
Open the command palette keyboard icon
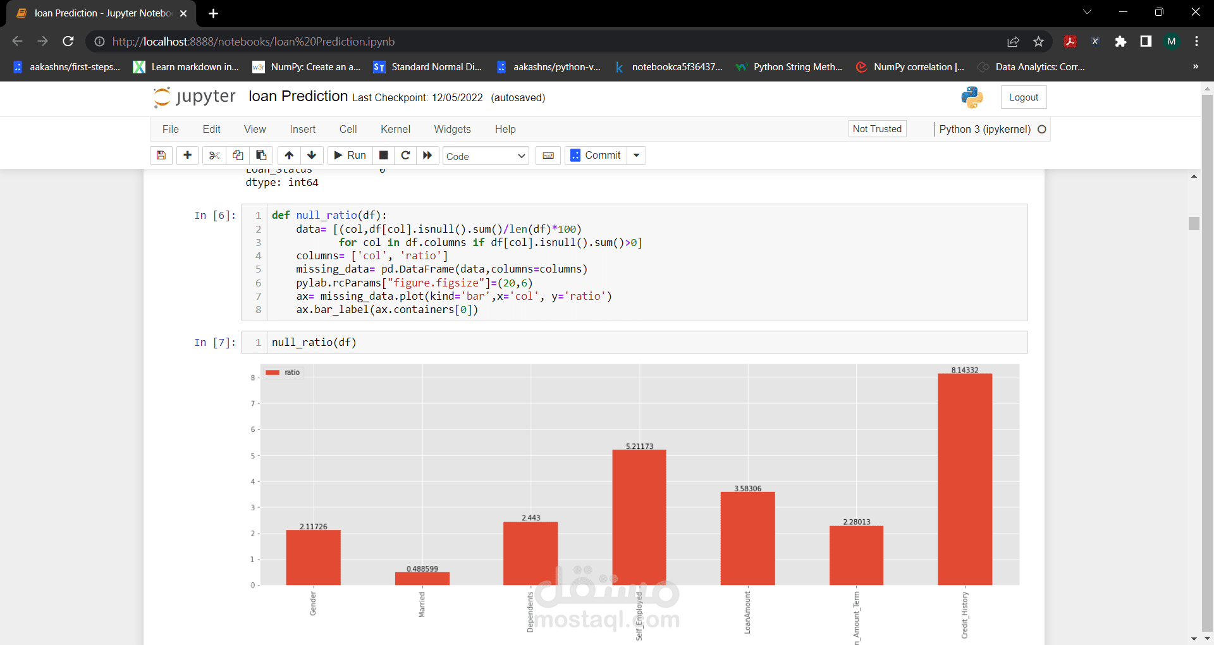click(548, 156)
